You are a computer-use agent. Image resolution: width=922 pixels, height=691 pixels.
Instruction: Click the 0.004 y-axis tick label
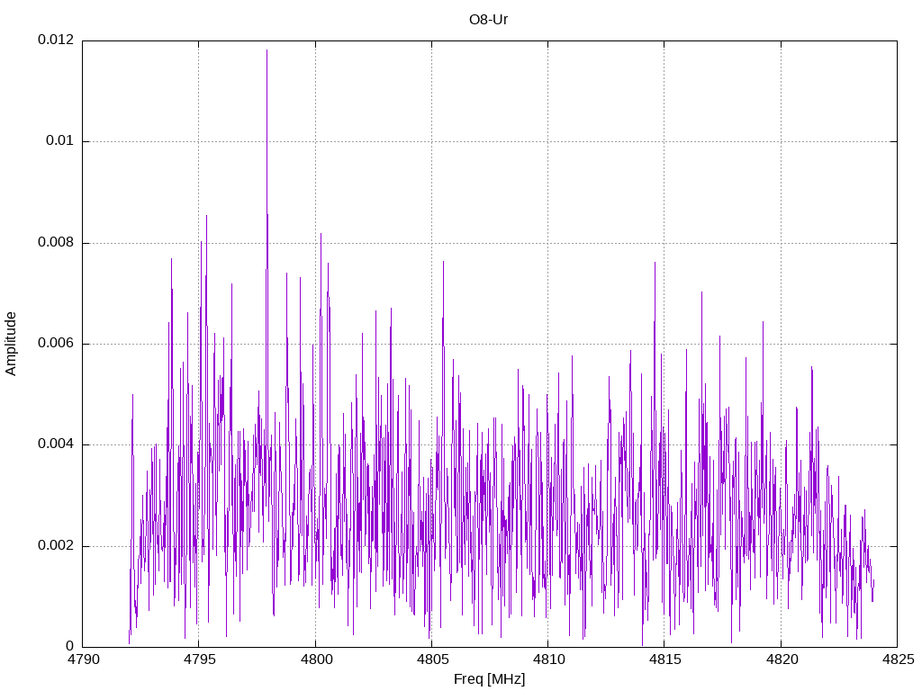[x=56, y=444]
